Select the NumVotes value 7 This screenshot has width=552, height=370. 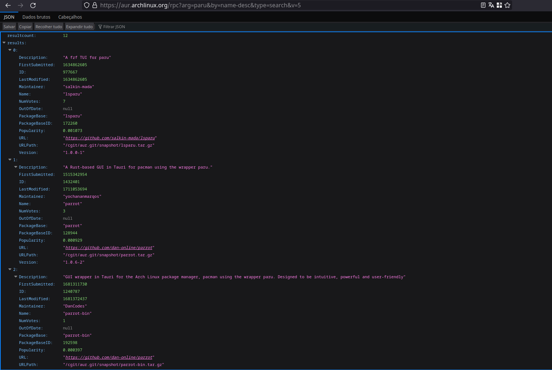(x=64, y=101)
